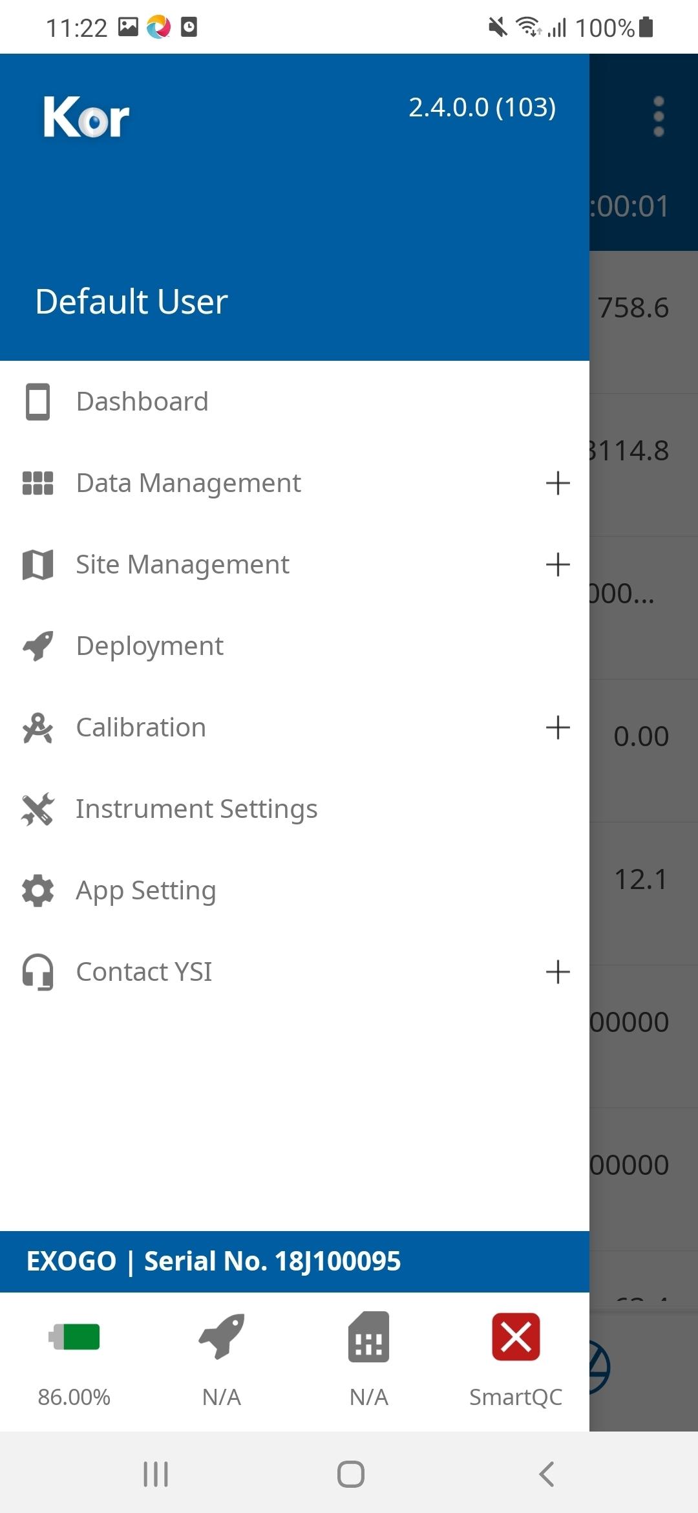Tap the App Setting gear icon

pos(37,890)
